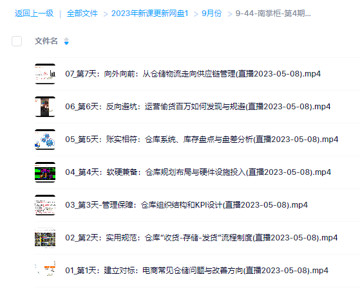
Task: Go to the 2023年新课更新网盘1 folder breadcrumb
Action: pyautogui.click(x=149, y=14)
